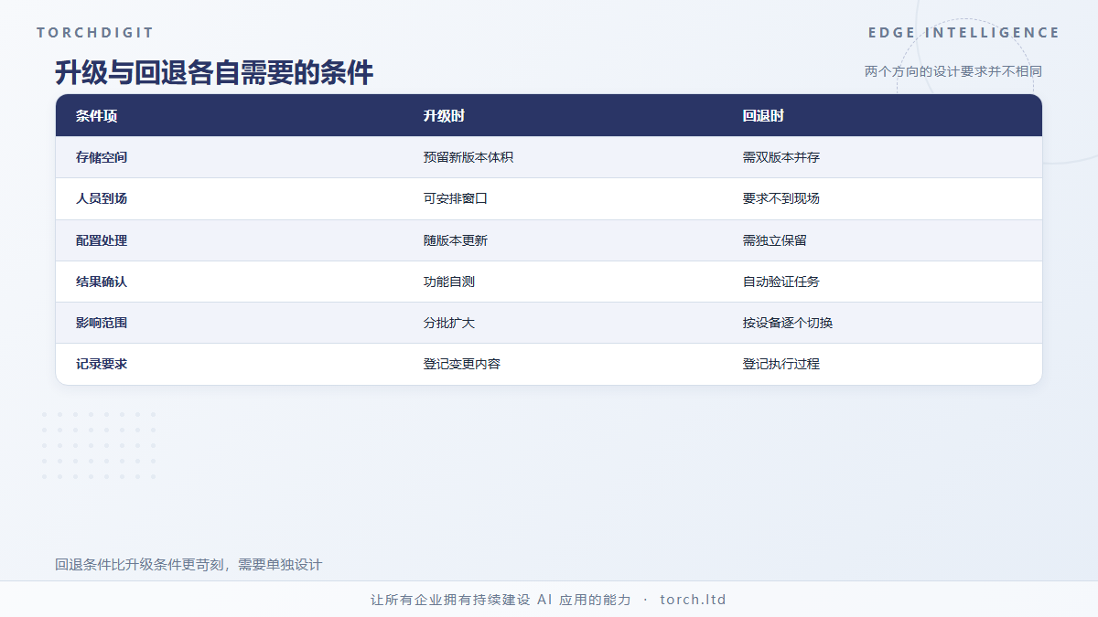Select the slide title 升级与回退各自需要的条件
The width and height of the screenshot is (1098, 617).
(214, 72)
